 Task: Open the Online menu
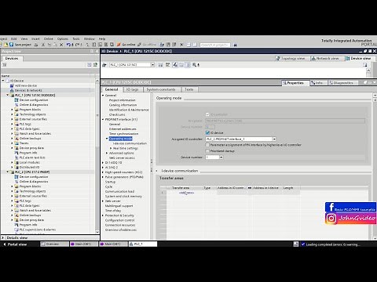coord(49,39)
